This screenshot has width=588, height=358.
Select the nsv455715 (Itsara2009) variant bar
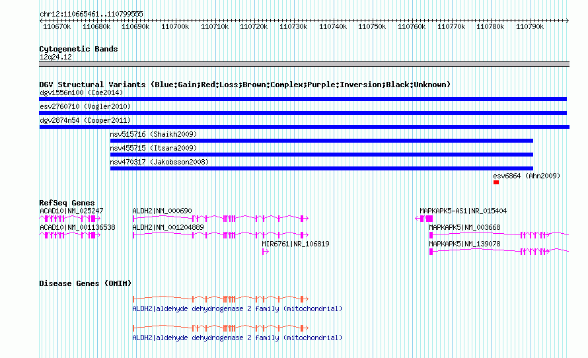click(322, 155)
